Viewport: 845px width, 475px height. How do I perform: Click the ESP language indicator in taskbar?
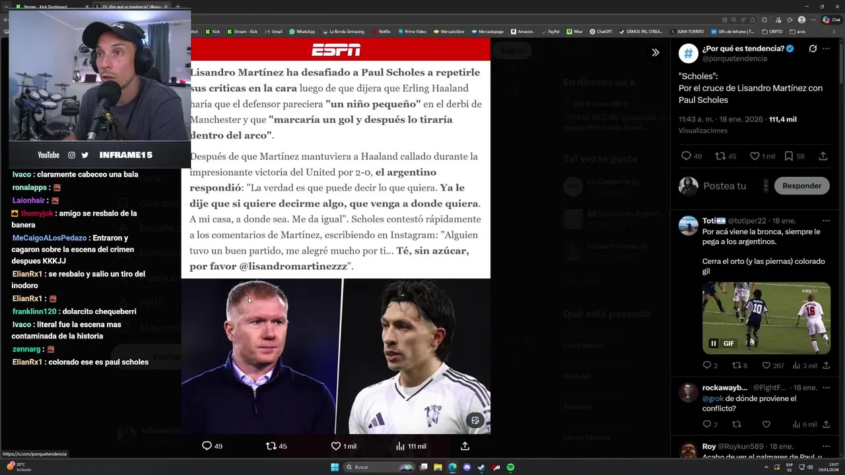tap(790, 467)
